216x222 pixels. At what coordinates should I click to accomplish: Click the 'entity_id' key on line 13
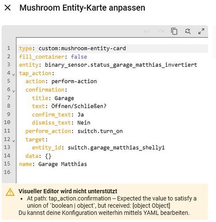[x=46, y=148]
